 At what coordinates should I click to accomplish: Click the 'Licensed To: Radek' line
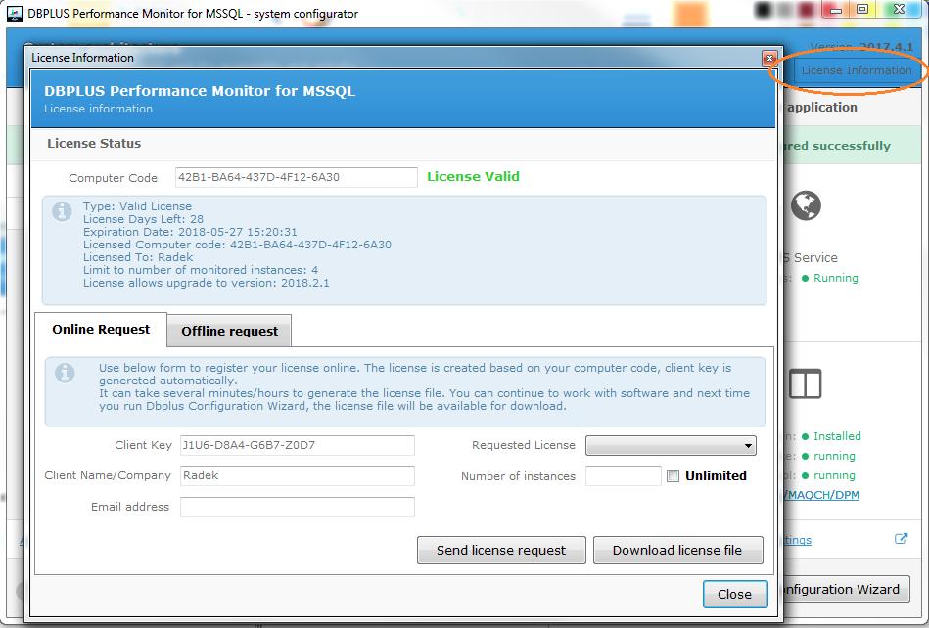(138, 257)
